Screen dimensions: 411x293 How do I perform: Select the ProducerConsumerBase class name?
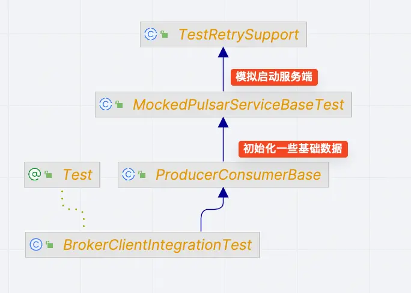238,174
